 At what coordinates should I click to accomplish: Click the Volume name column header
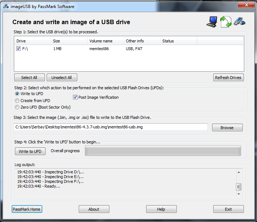pos(105,41)
